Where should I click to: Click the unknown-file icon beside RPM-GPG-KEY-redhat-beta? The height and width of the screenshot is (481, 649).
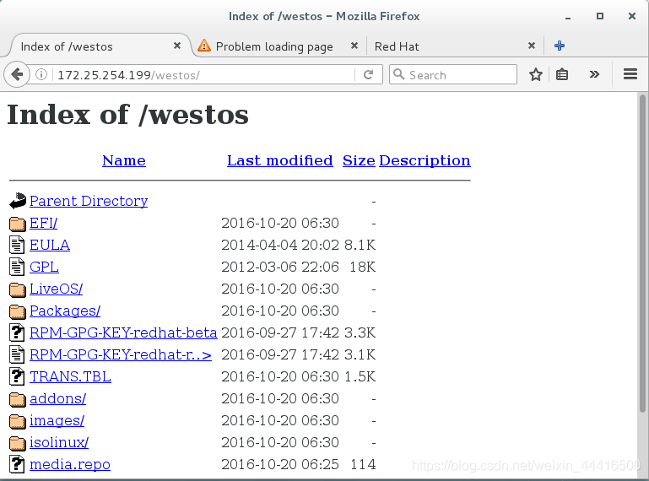(x=17, y=332)
